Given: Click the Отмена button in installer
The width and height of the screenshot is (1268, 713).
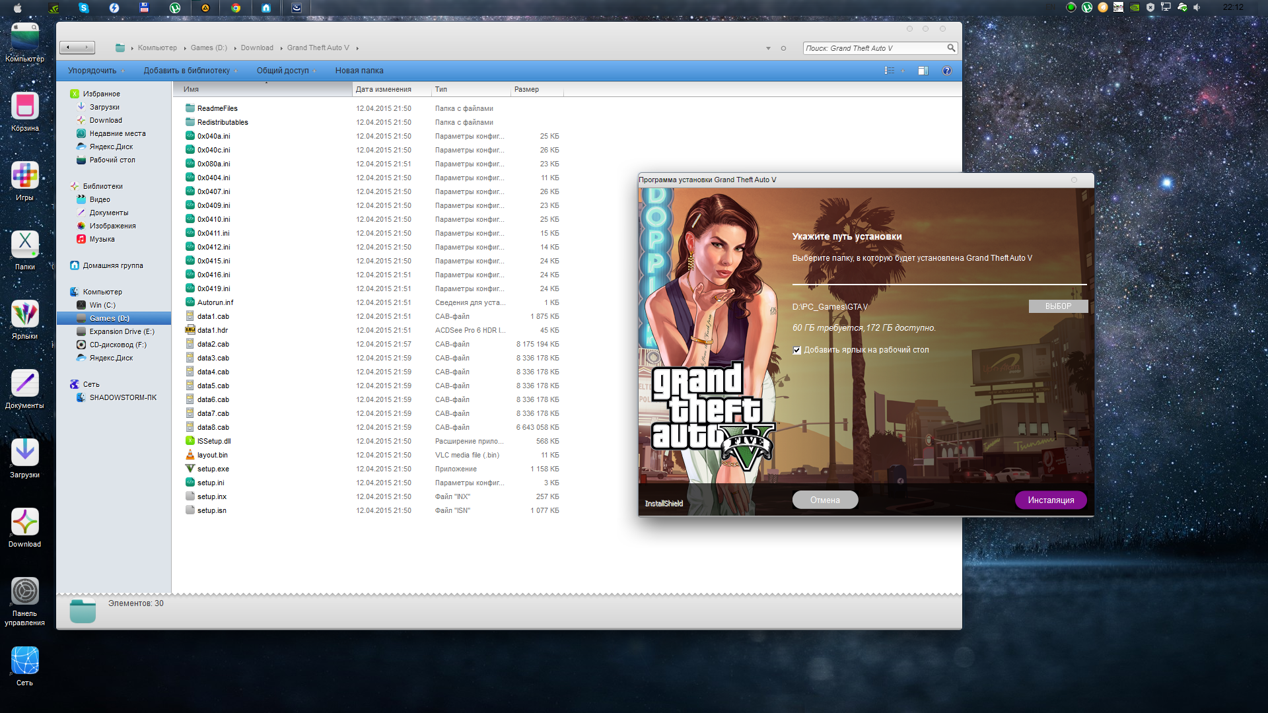Looking at the screenshot, I should click(825, 500).
